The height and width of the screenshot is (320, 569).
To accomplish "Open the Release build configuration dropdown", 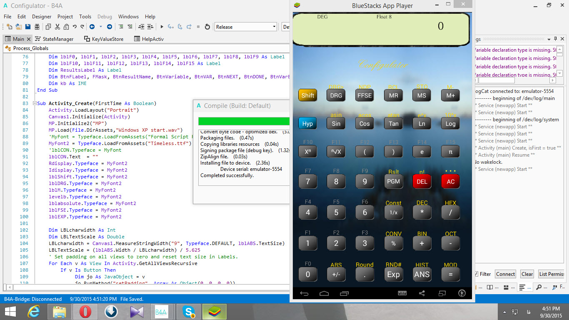I will click(246, 27).
